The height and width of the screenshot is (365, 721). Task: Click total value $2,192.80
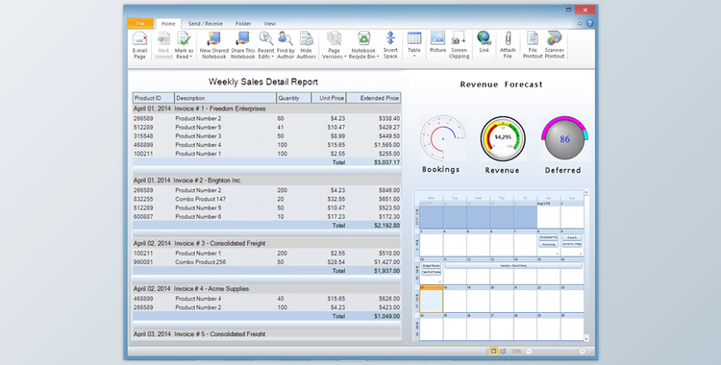click(386, 226)
